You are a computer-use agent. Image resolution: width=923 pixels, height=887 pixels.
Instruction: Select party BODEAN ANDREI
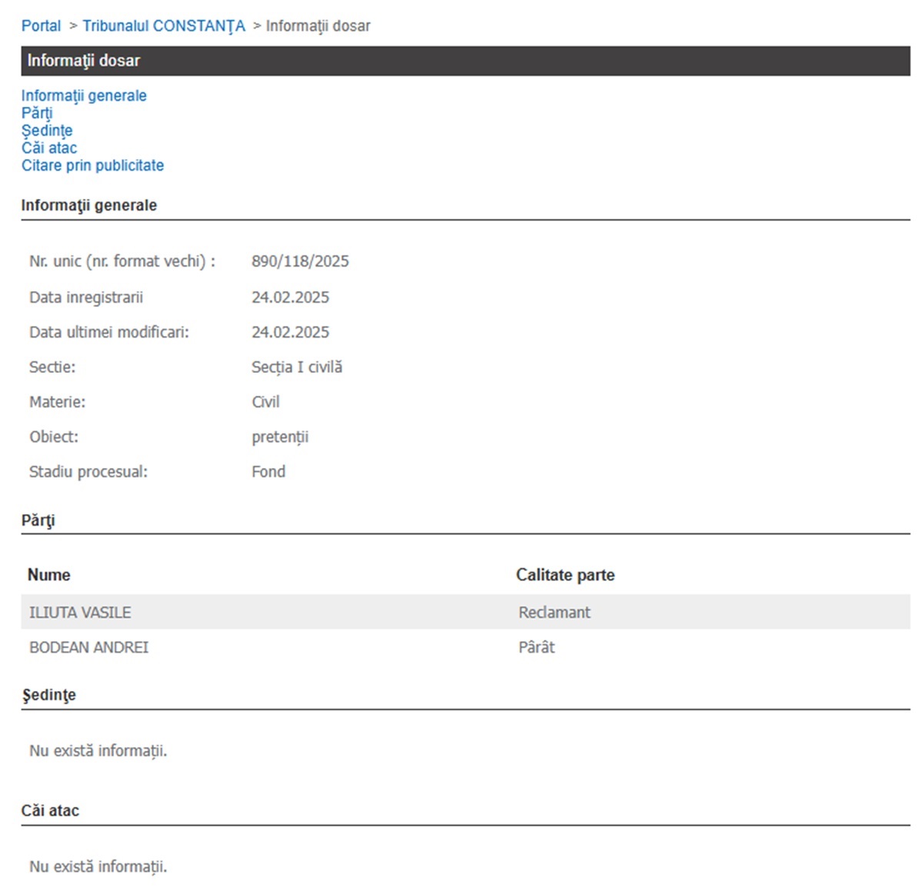pyautogui.click(x=89, y=647)
